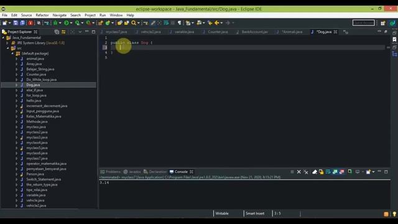Click the New file toolbar icon

point(4,23)
